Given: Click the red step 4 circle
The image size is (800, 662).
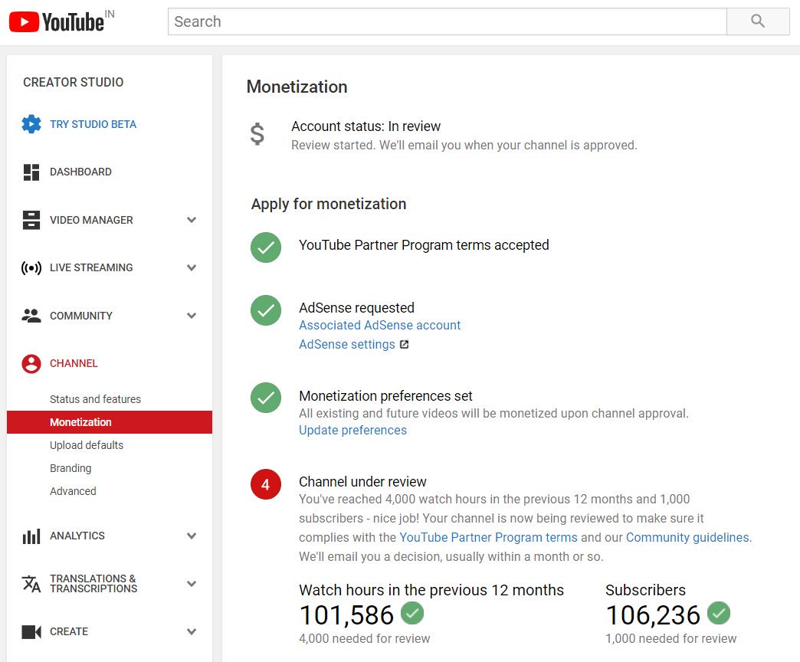Looking at the screenshot, I should coord(266,484).
